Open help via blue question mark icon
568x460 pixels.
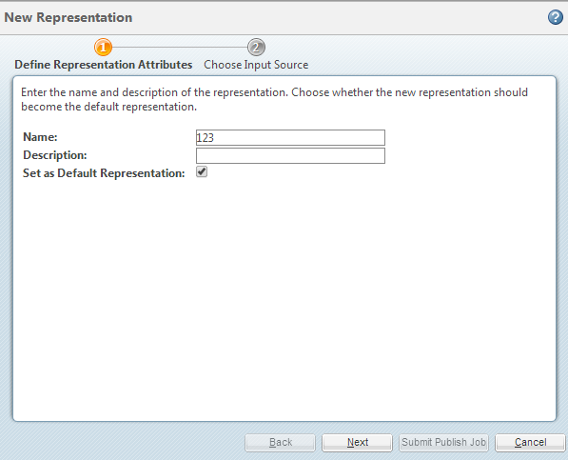555,17
